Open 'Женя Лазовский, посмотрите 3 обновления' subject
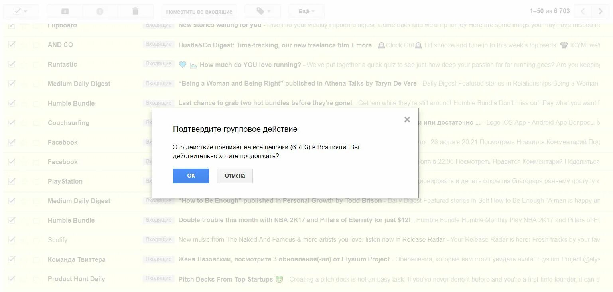 pyautogui.click(x=284, y=259)
